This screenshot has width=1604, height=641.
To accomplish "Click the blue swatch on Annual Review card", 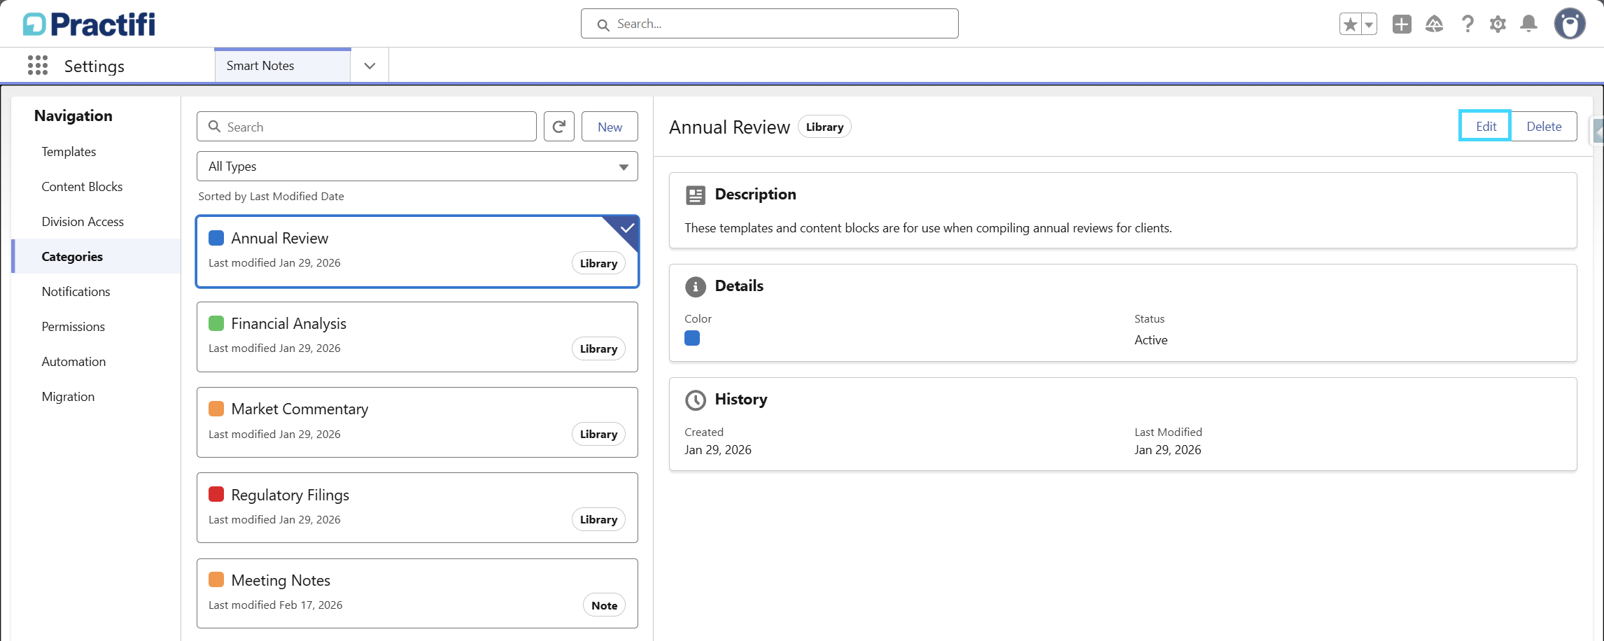I will (216, 238).
